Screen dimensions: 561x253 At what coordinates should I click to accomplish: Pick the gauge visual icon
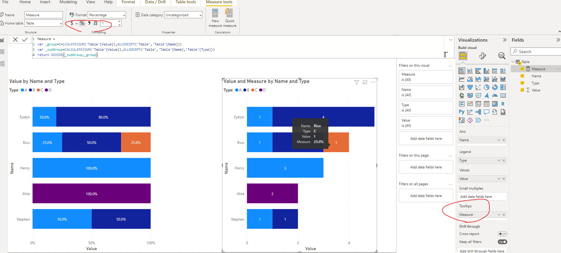[495, 96]
